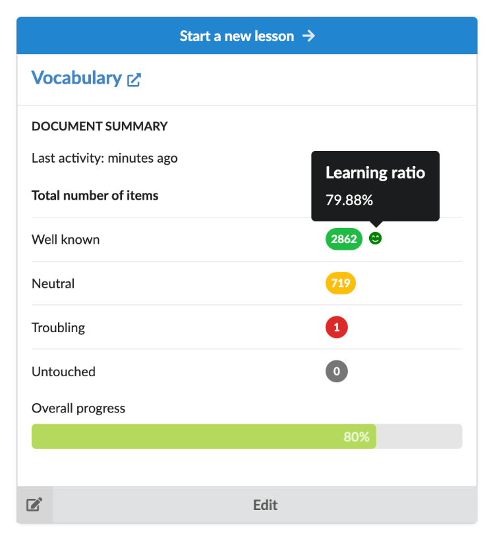
Task: Click the Well known row
Action: click(65, 240)
